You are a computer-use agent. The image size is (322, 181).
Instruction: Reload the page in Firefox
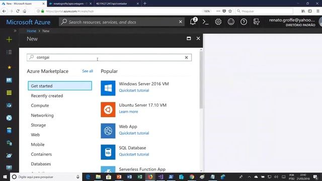click(18, 11)
